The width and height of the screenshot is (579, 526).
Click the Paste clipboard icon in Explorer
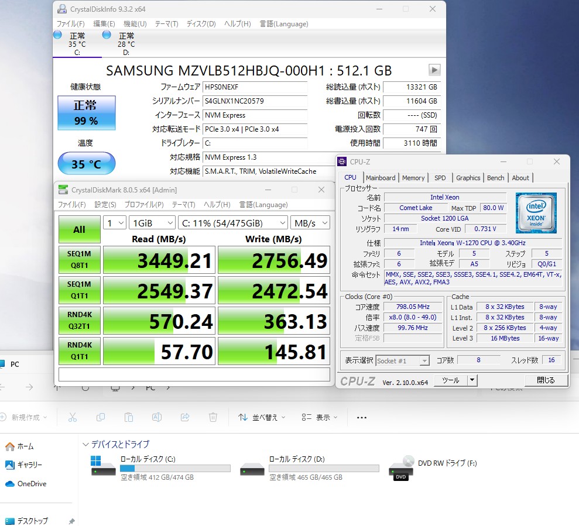(x=128, y=418)
